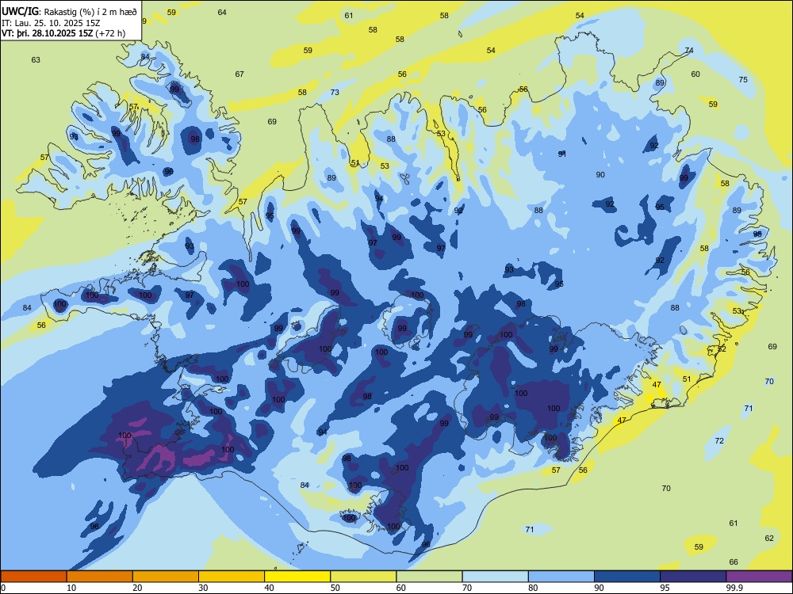The image size is (793, 594).
Task: Click the 'VT: þri. 28.10.2025 15Z' valid time
Action: coord(47,33)
